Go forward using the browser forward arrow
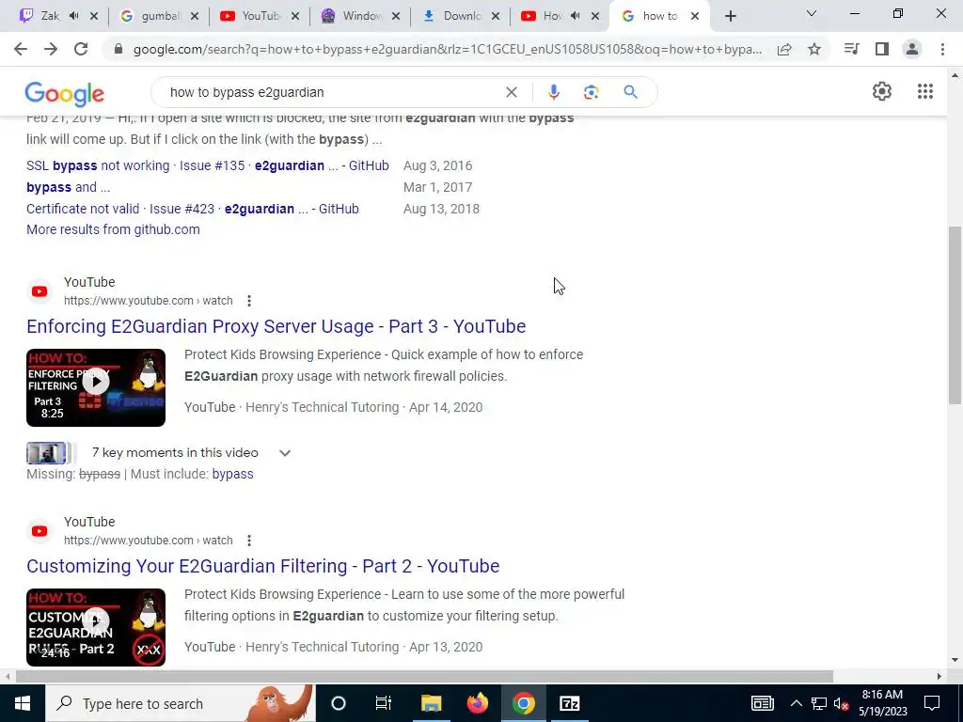This screenshot has width=963, height=722. 51,49
